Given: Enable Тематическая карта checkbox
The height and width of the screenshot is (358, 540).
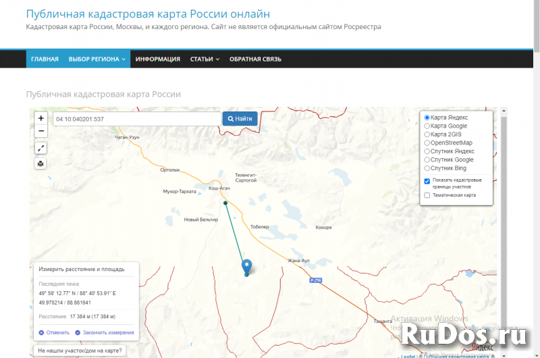Looking at the screenshot, I should [x=427, y=195].
